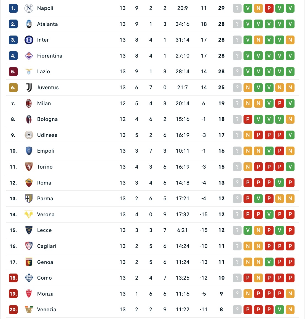
Task: Click the red rank 20 badge
Action: 13,309
